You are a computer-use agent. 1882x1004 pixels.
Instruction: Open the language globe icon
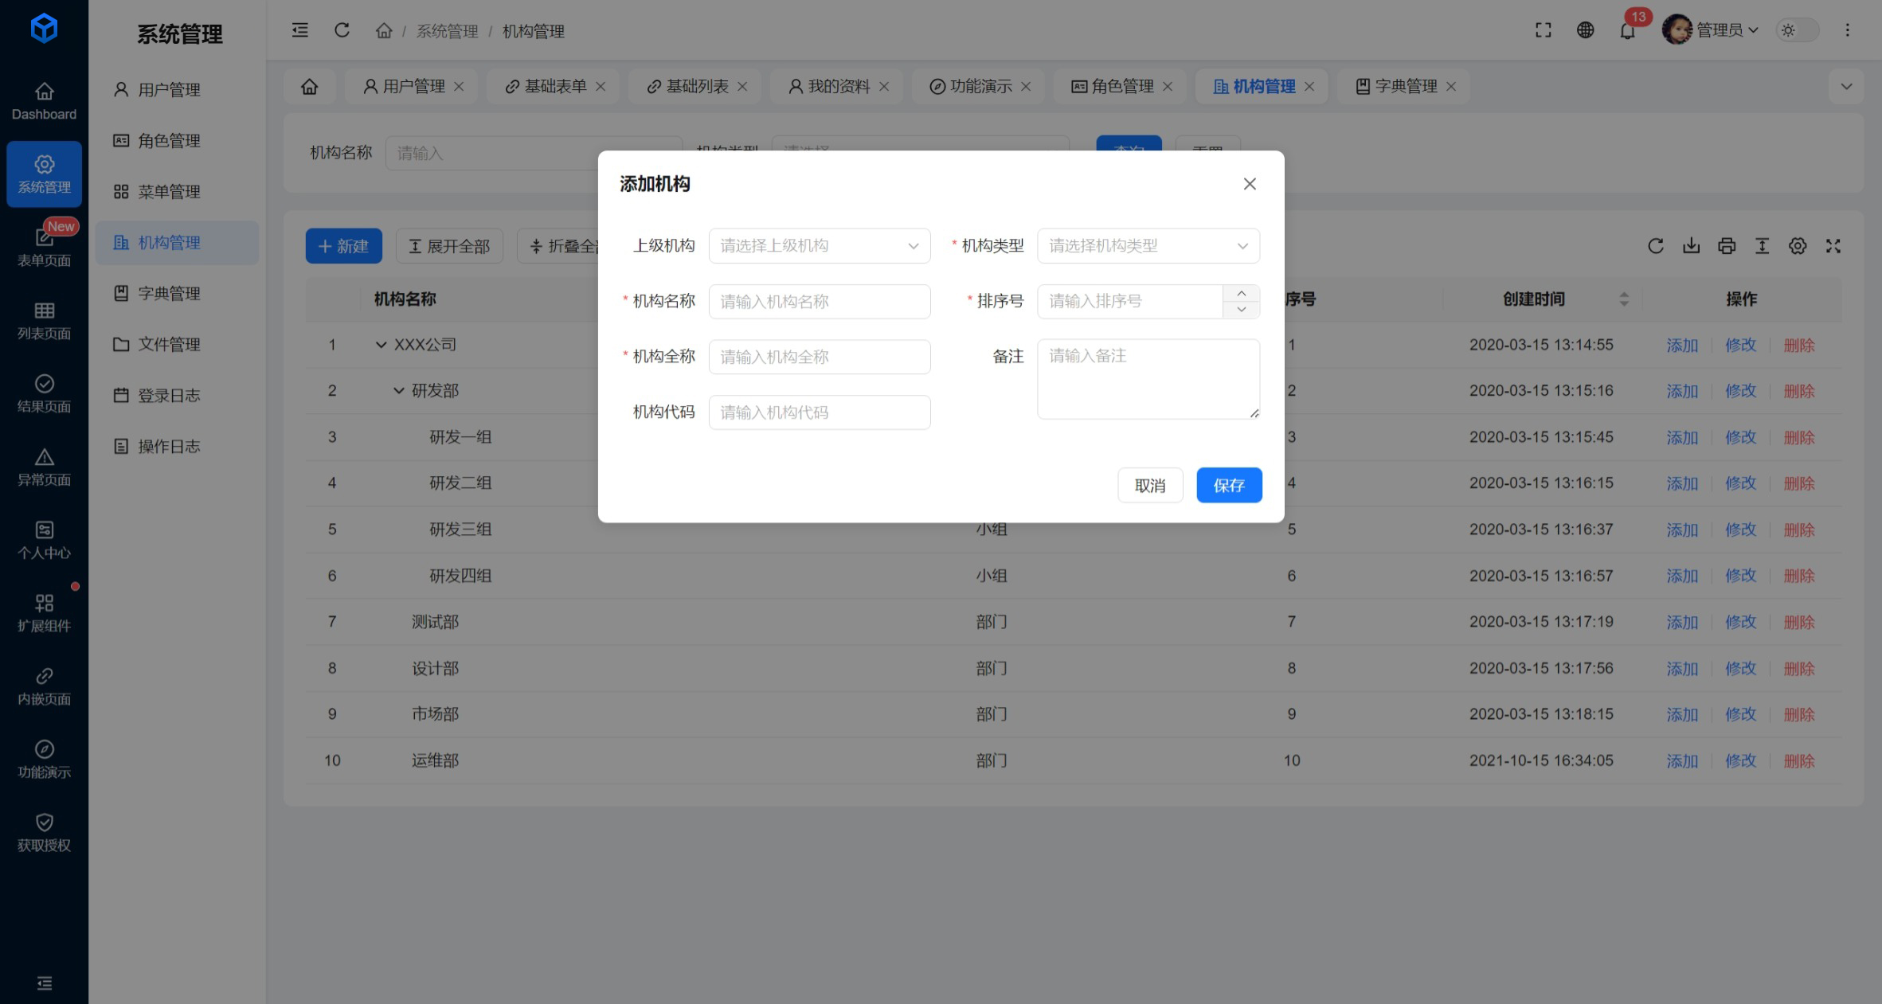coord(1585,30)
